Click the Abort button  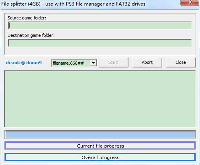tap(147, 62)
